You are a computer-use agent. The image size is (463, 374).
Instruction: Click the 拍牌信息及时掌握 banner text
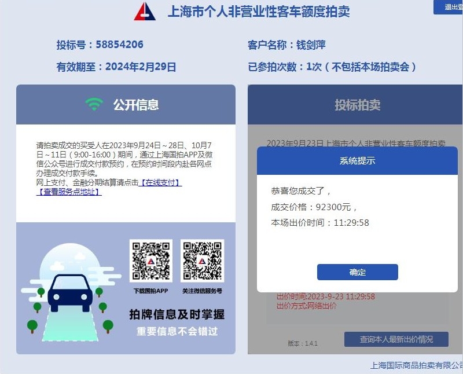(177, 314)
